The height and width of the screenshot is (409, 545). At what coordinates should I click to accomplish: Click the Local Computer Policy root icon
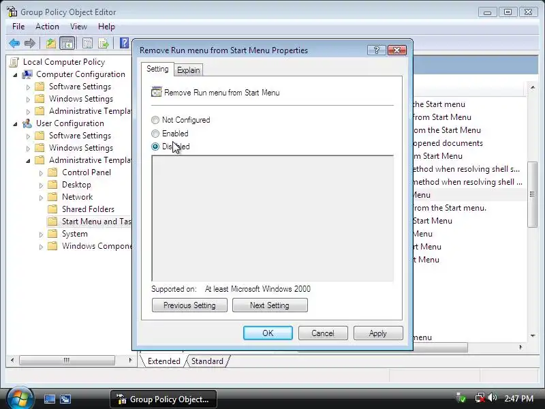tap(14, 62)
